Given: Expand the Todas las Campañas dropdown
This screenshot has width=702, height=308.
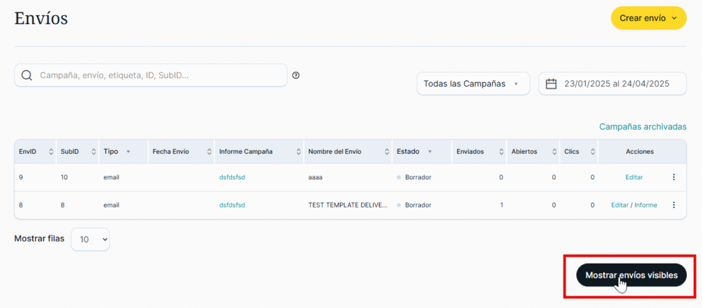Looking at the screenshot, I should coord(472,84).
